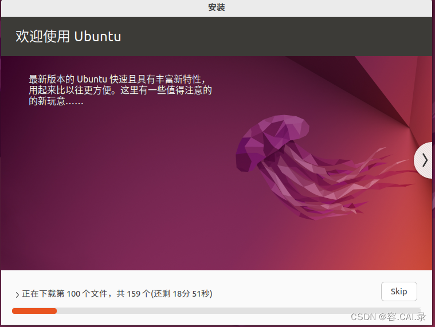This screenshot has height=327, width=435.
Task: Click the jellyfish slideshow image
Action: pos(326,167)
